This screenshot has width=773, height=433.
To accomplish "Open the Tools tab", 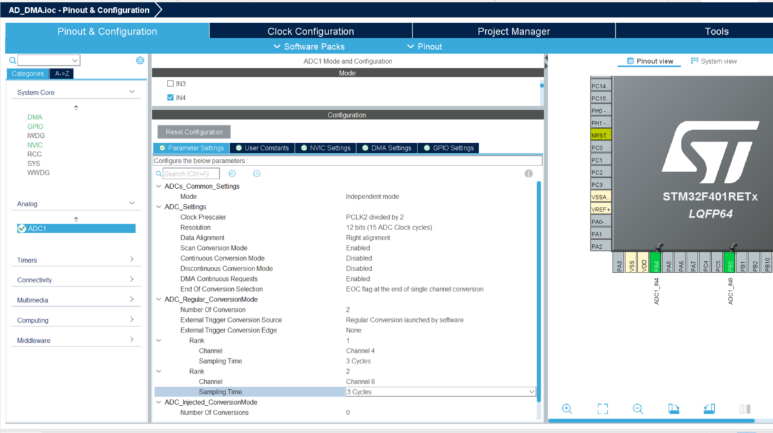I will coord(716,31).
